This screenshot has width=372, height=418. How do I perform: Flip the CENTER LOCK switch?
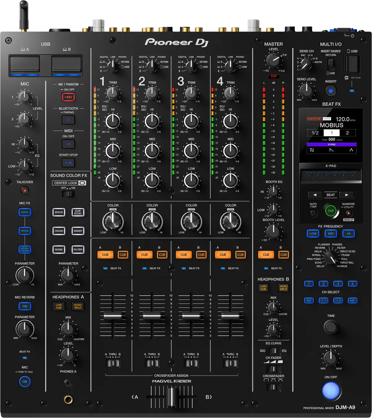(x=68, y=194)
